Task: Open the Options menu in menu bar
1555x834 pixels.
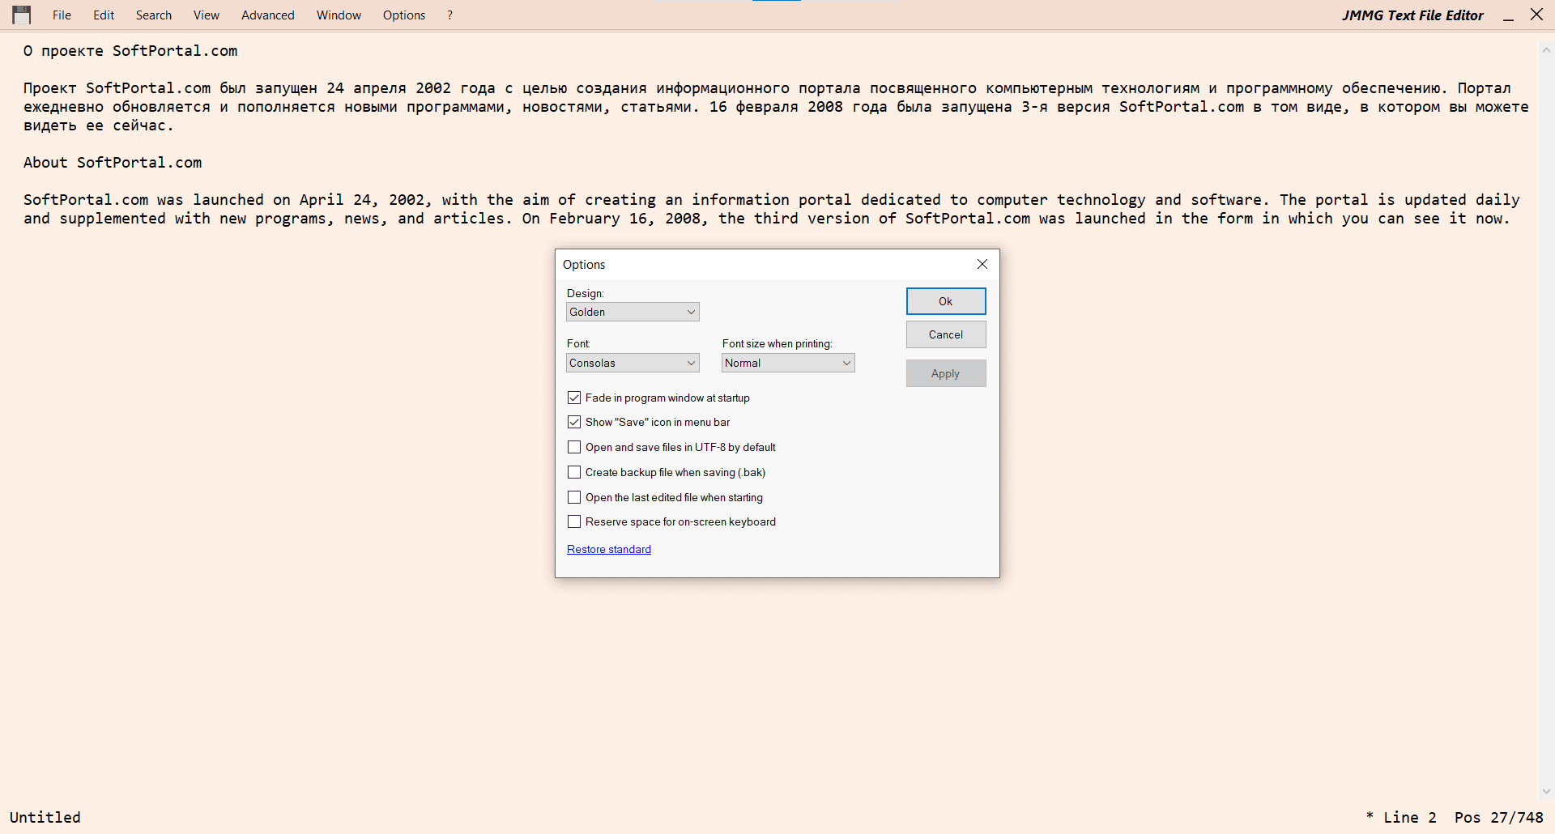Action: tap(404, 15)
